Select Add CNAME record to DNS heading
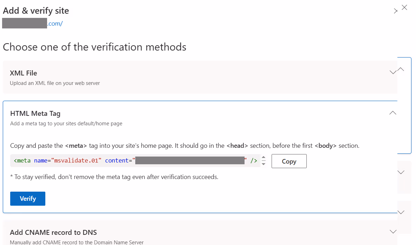Image resolution: width=416 pixels, height=245 pixels. click(x=53, y=232)
